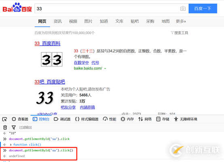
Task: Open the 内涵恶搞 link
Action: tap(87, 107)
